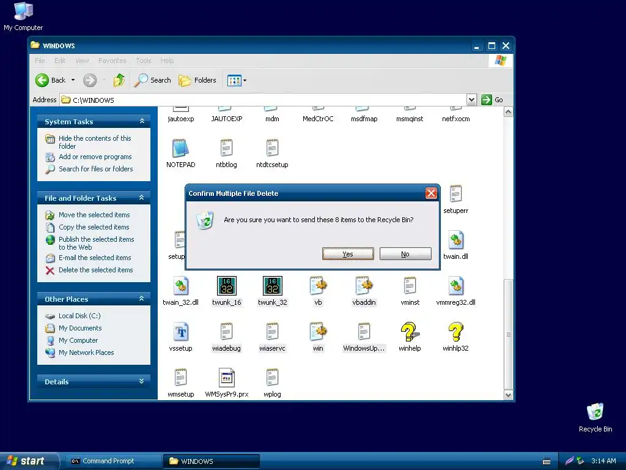The image size is (626, 470).
Task: Click Search for files or folders link
Action: click(96, 169)
